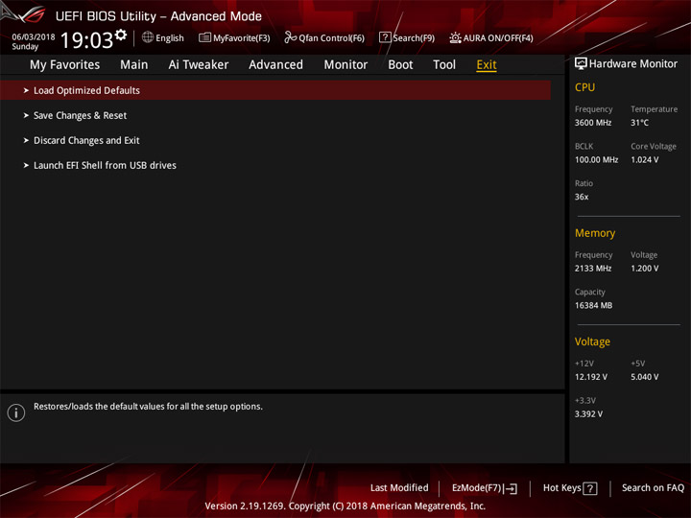Expand arrow beside Launch EFI Shell

(26, 165)
